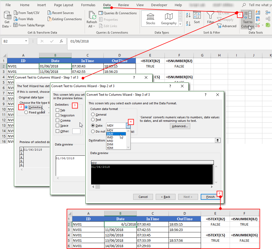Open the File tab

tap(8, 5)
